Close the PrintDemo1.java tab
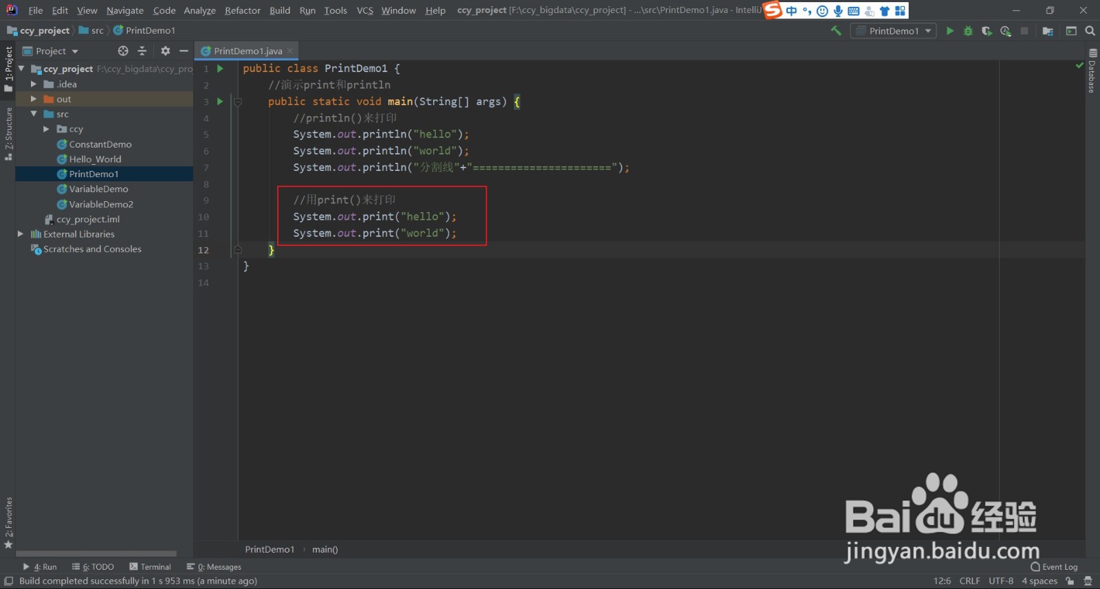Viewport: 1100px width, 589px height. pyautogui.click(x=291, y=51)
